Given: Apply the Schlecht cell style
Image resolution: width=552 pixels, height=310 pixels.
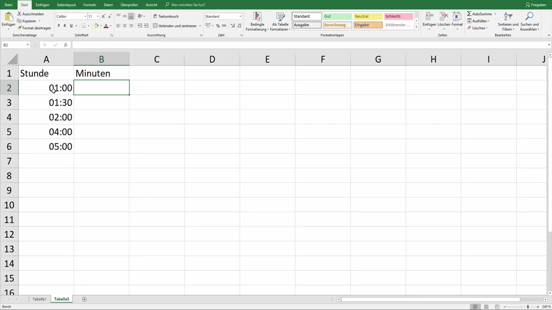Looking at the screenshot, I should (x=398, y=16).
